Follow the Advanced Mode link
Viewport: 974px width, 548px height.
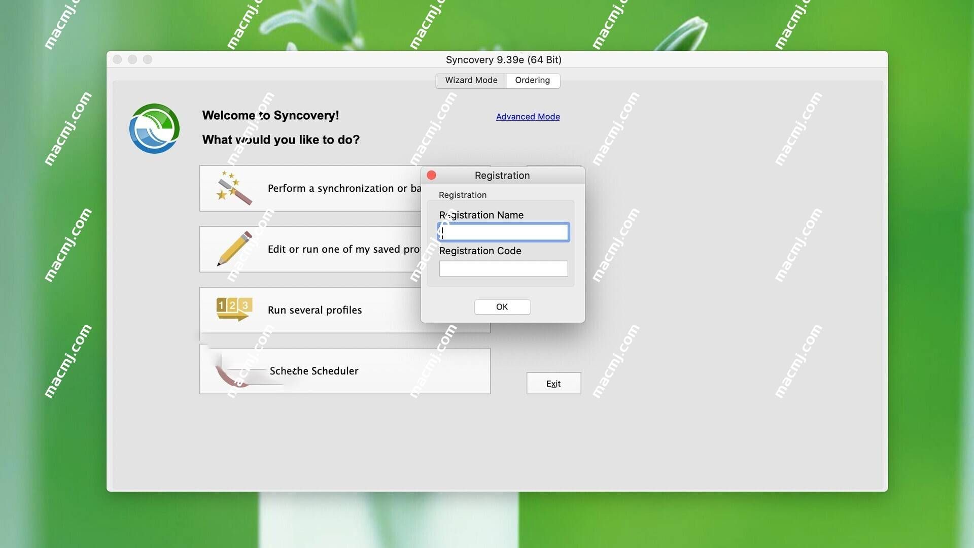(x=528, y=116)
